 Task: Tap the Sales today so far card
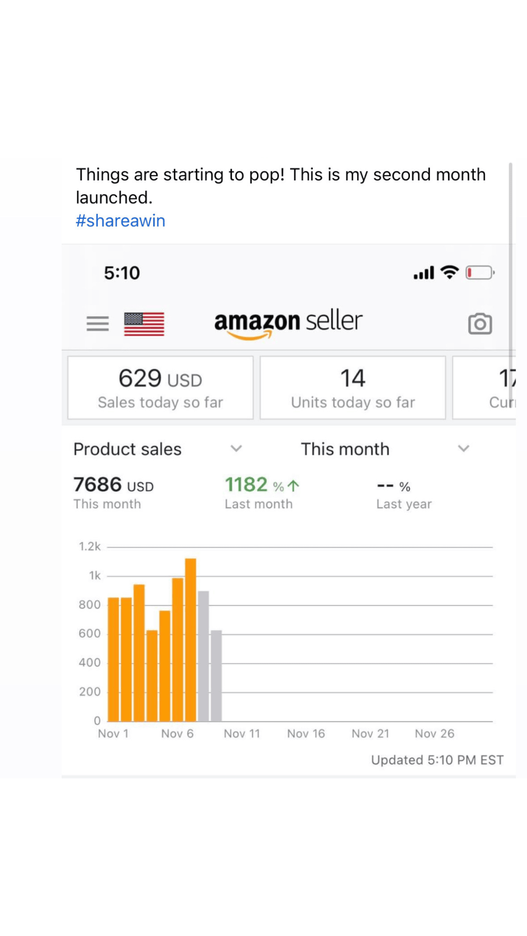tap(160, 388)
